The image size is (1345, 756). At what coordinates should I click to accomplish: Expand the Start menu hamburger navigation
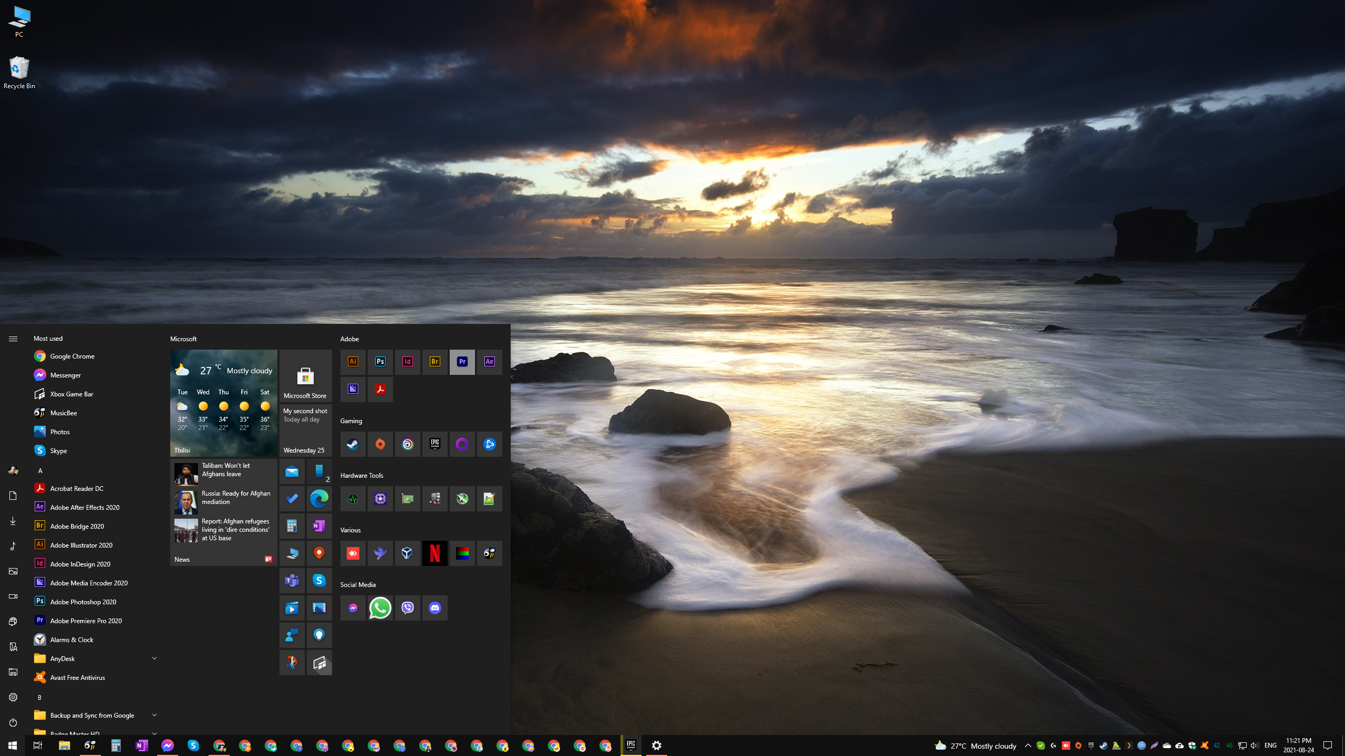(13, 339)
